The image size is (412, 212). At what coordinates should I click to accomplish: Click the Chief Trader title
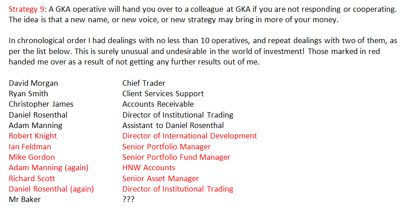(x=144, y=83)
